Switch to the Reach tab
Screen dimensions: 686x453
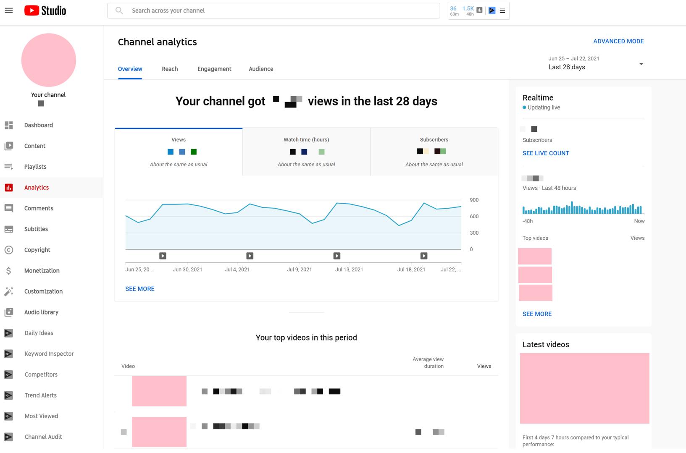170,69
